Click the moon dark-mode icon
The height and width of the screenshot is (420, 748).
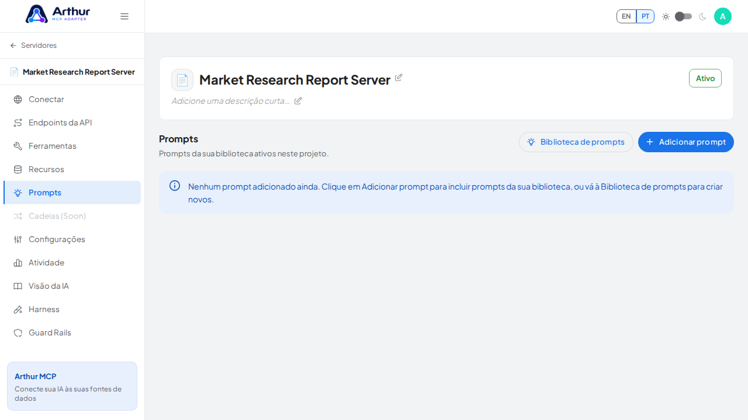[x=702, y=16]
